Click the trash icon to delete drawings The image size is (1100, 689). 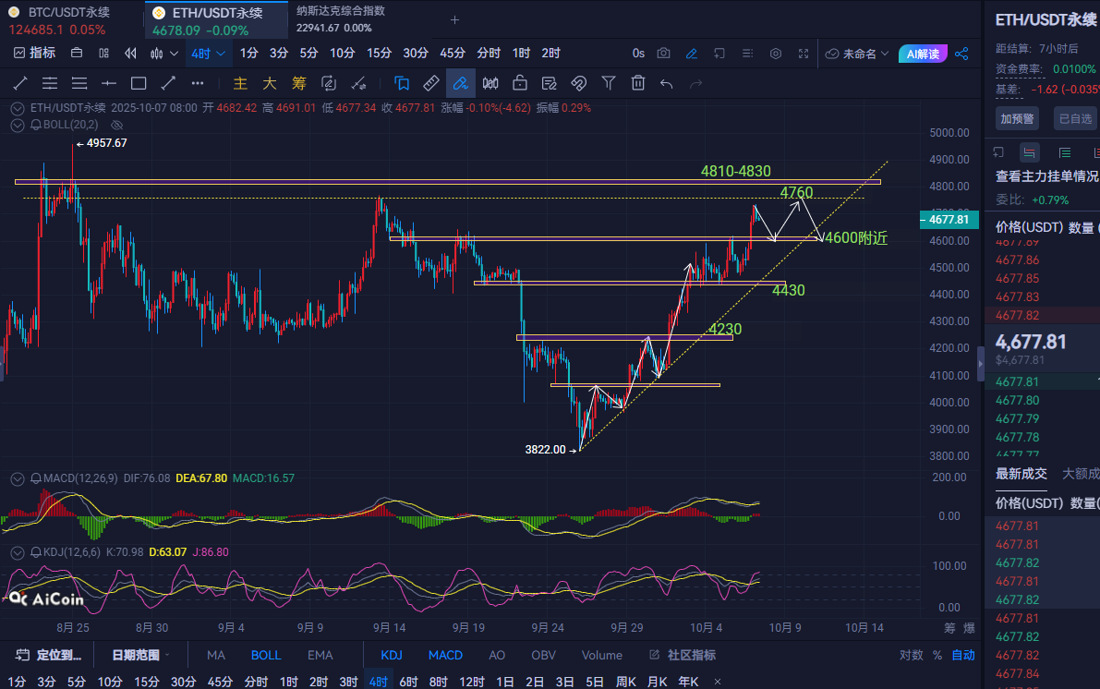point(637,83)
